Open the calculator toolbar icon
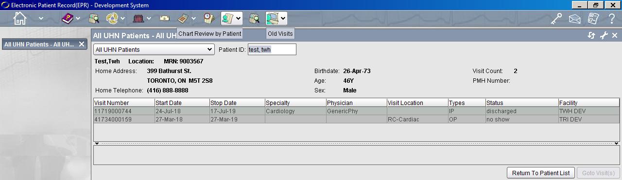622x180 pixels. [x=183, y=18]
